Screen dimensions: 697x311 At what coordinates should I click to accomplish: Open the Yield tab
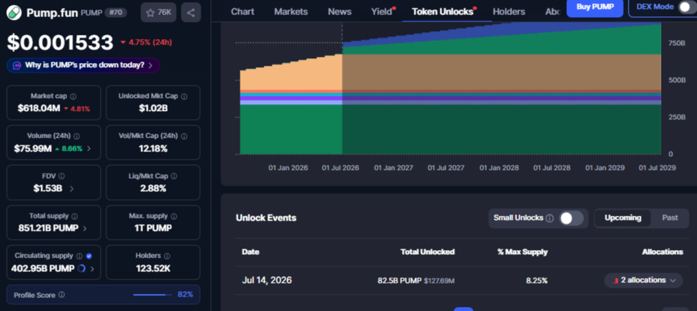(x=382, y=12)
